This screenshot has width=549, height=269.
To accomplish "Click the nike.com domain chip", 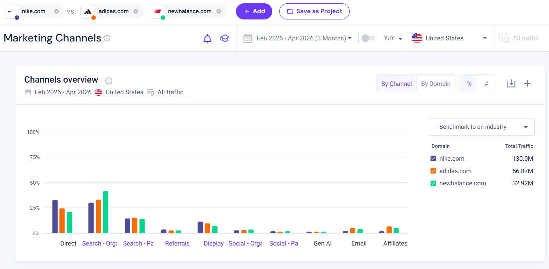I will 33,11.
